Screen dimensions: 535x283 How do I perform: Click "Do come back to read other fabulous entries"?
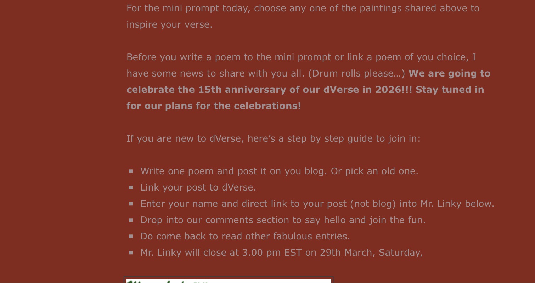coord(245,236)
